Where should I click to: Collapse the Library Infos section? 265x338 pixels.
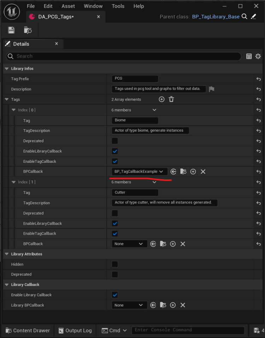coord(6,68)
